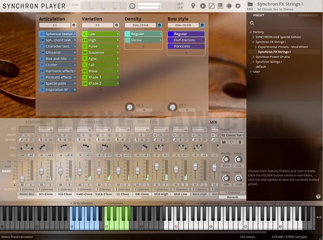Click the keyboard horizontal zoom arrows icon
Viewport: 323px width, 240px height.
point(319,217)
